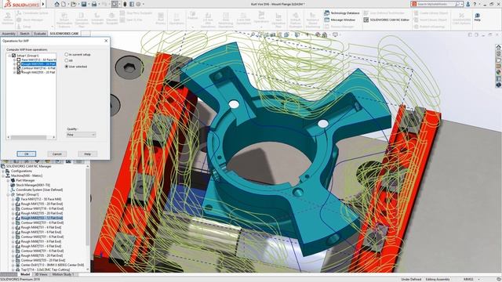Open the Message Window command

pos(340,20)
